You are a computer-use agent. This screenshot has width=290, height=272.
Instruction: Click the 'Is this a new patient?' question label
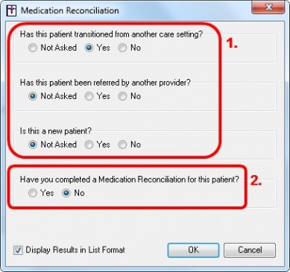[56, 131]
